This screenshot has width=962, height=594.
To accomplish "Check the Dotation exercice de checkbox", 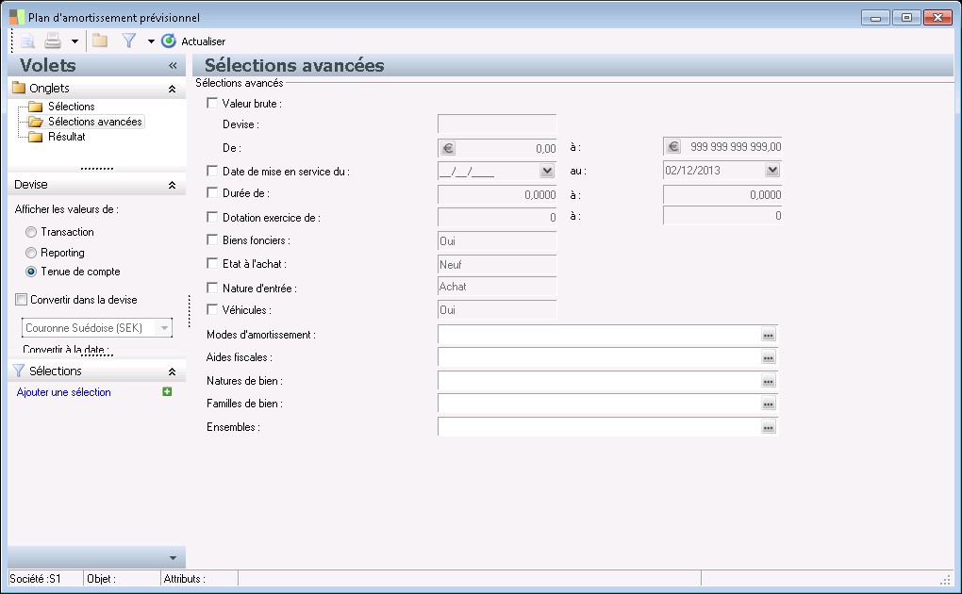I will point(212,217).
